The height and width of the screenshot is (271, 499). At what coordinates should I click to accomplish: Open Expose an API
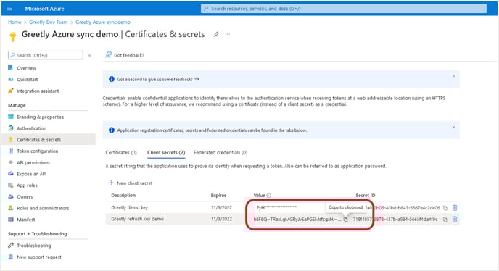[x=31, y=174]
